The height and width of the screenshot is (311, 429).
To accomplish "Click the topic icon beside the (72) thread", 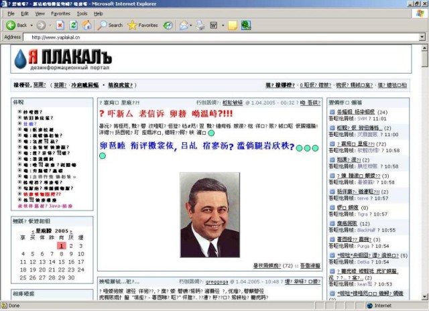I will tap(332, 144).
